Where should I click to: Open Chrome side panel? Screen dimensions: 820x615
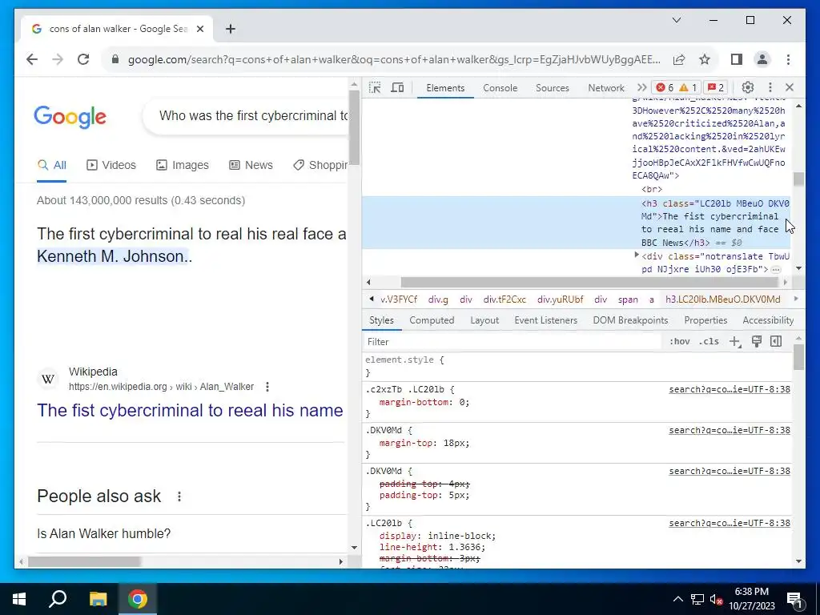[737, 59]
